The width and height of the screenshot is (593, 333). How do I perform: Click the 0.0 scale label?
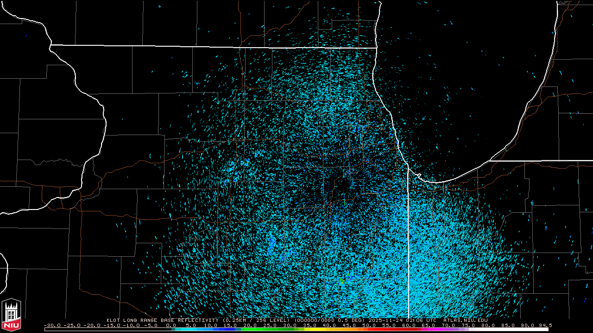tap(171, 325)
